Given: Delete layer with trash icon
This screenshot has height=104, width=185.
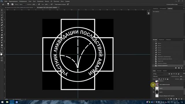Looking at the screenshot, I should click(x=182, y=99).
